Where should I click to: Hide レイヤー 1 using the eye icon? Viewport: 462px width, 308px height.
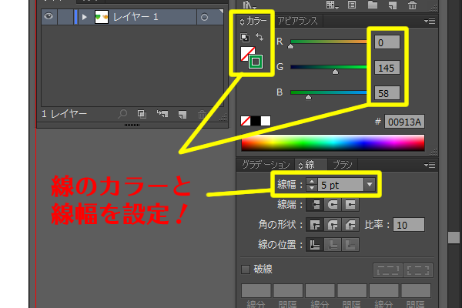click(x=47, y=17)
